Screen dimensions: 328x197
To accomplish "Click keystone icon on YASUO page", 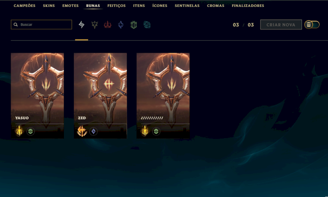I will coord(19,131).
